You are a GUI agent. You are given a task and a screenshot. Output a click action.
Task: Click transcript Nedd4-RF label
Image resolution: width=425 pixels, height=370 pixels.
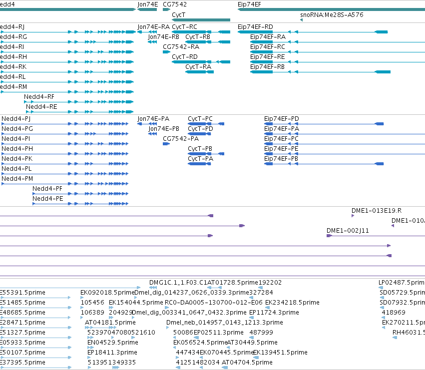[x=39, y=97]
